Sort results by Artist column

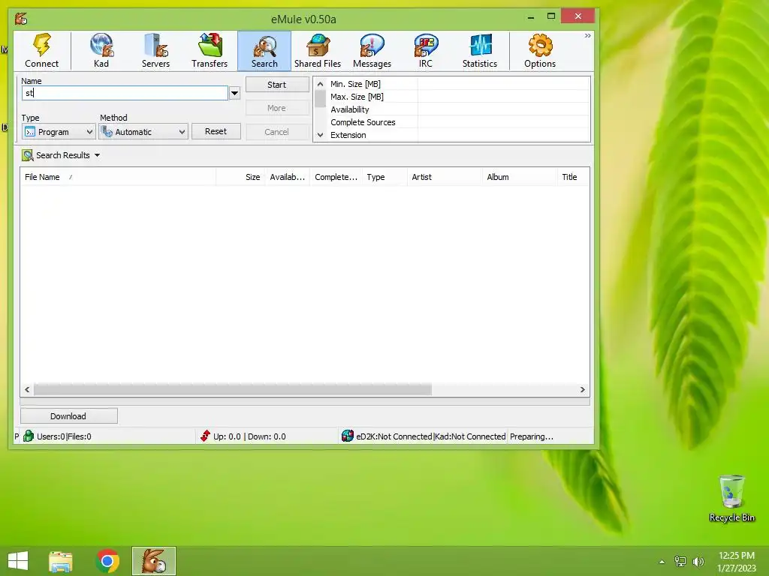point(445,177)
